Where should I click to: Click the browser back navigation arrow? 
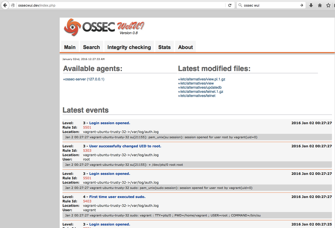point(5,5)
